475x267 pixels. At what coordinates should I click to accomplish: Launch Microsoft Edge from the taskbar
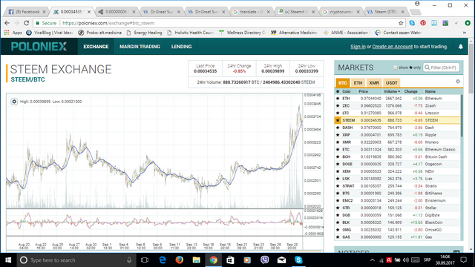tap(163, 260)
